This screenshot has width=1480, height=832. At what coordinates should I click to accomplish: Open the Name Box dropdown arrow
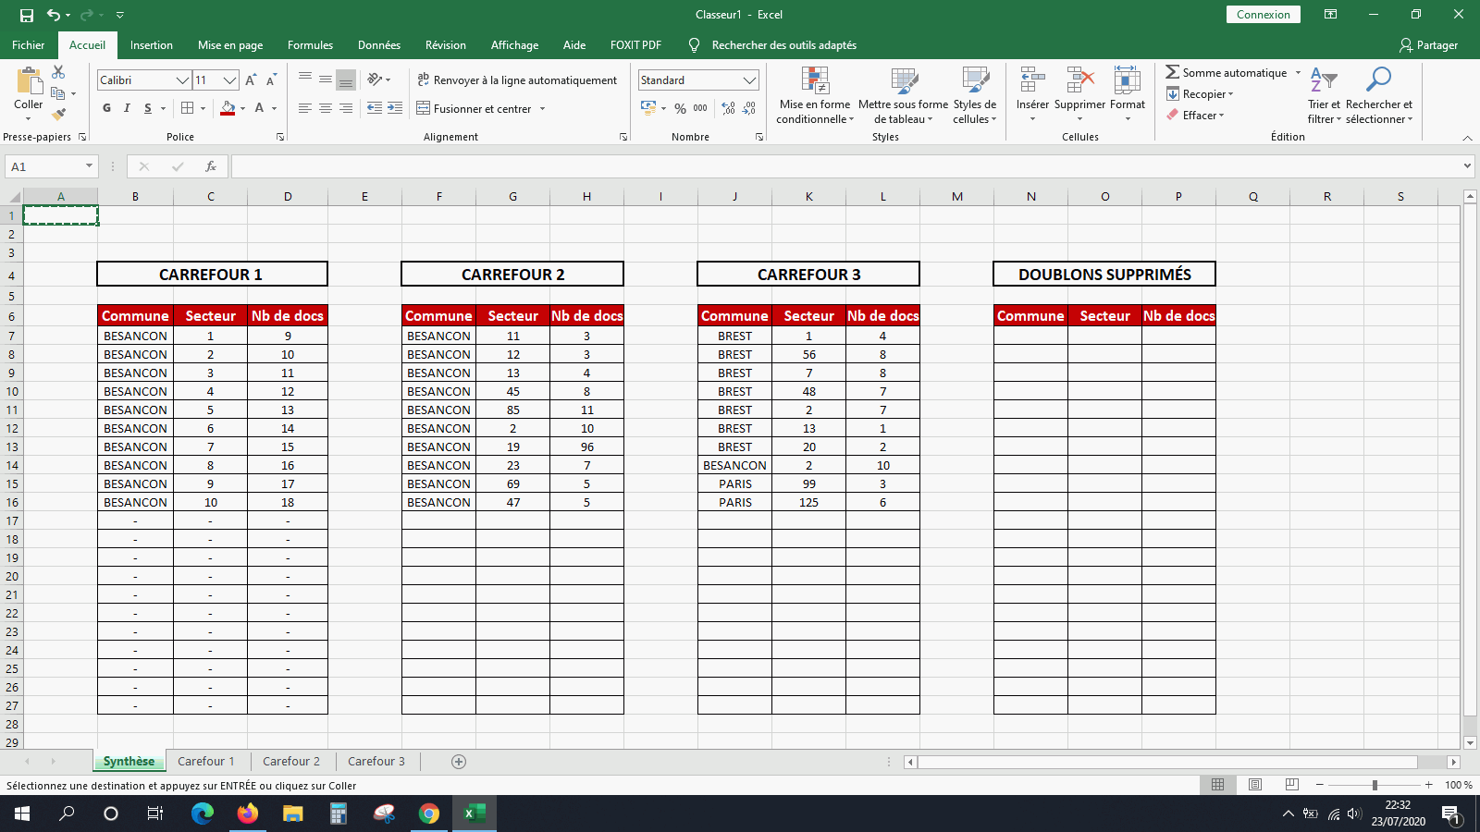[90, 166]
